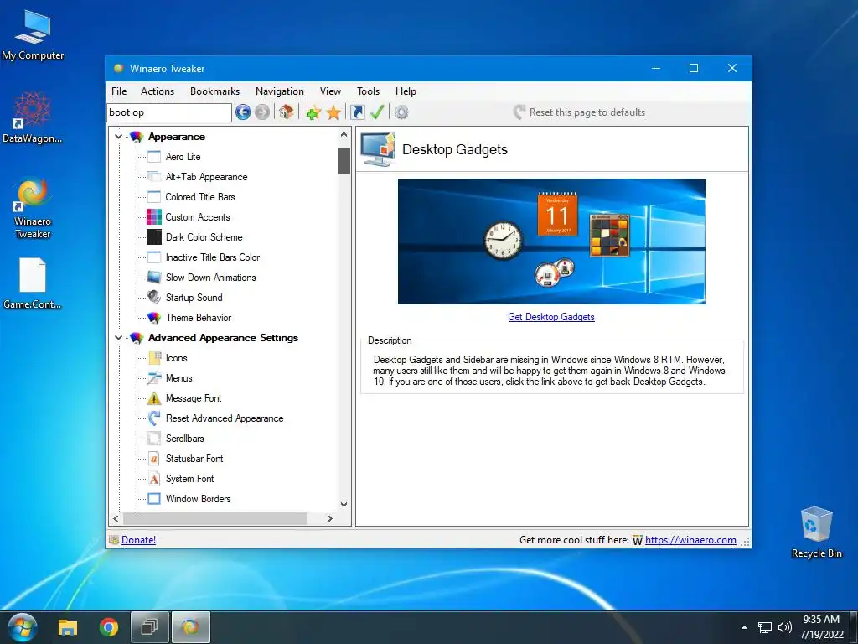Select Colored Title Bars in tree
858x644 pixels.
click(200, 197)
